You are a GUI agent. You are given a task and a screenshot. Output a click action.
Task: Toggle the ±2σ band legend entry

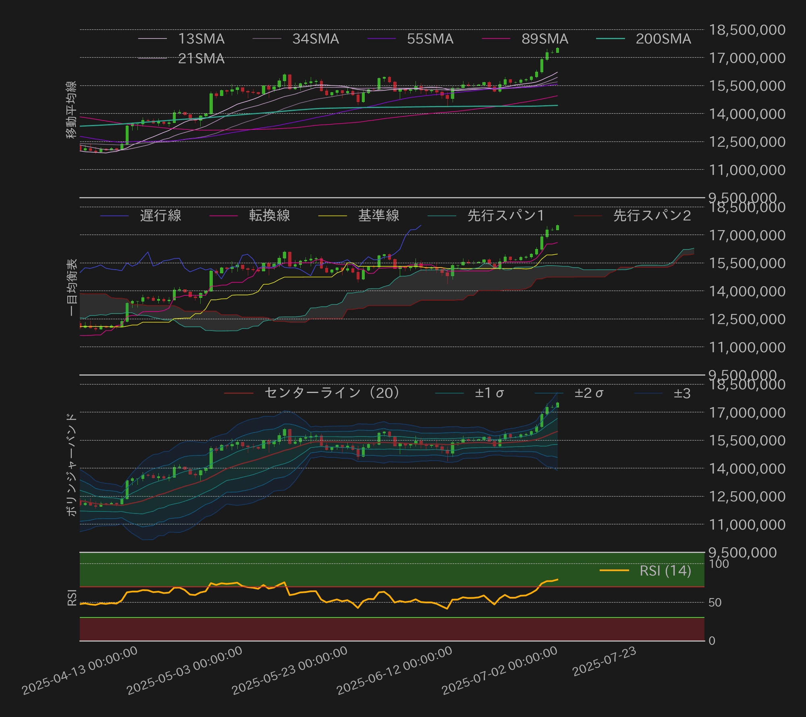click(588, 393)
